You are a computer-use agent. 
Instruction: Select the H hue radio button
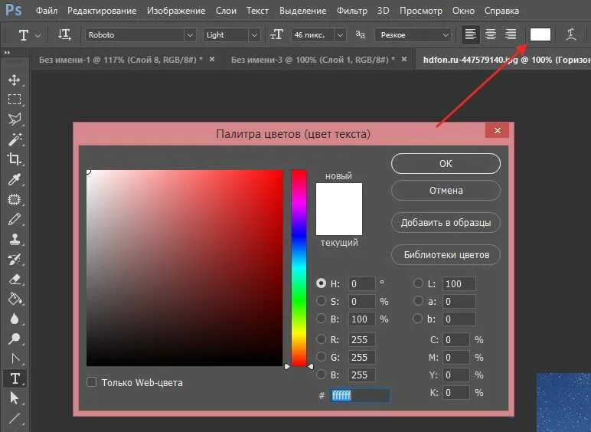tap(321, 283)
